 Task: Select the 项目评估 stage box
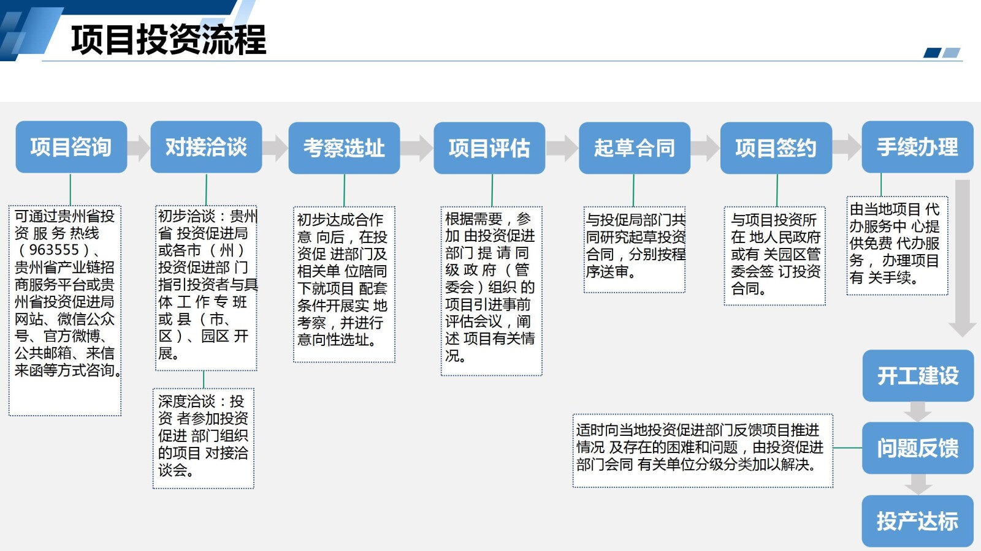[x=490, y=148]
